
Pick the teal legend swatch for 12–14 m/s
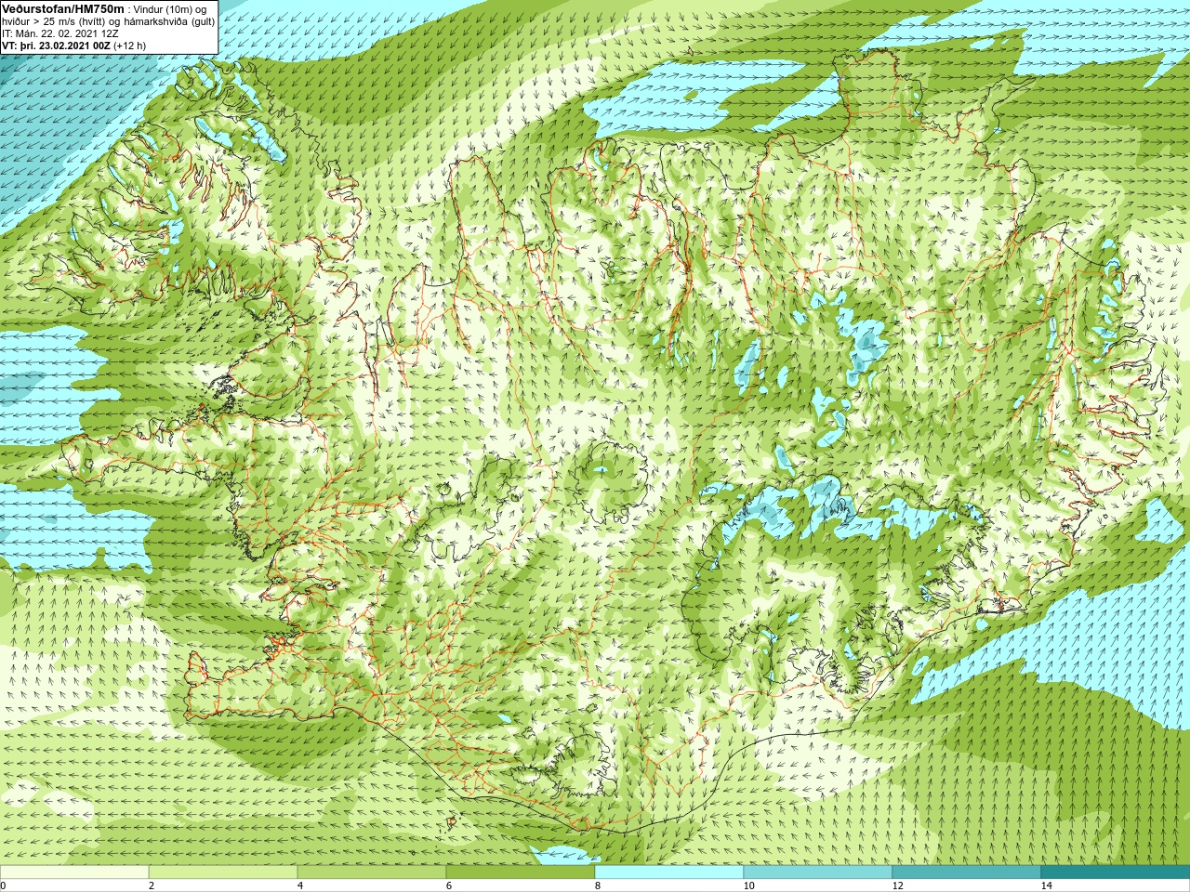click(x=967, y=872)
